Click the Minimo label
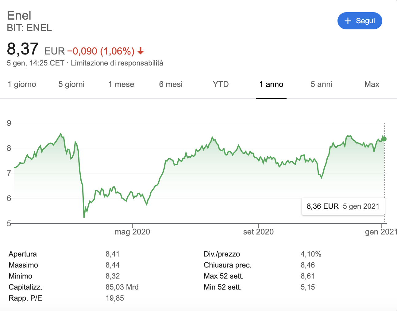Viewport: 397px width, 311px height. [20, 276]
